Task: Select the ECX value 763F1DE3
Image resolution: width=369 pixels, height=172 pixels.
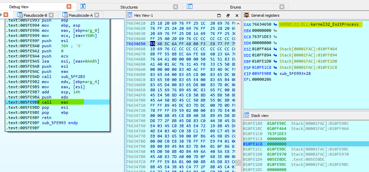Action: pos(261,37)
